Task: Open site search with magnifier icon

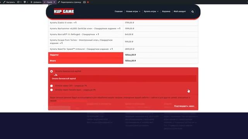Action: tap(193, 12)
